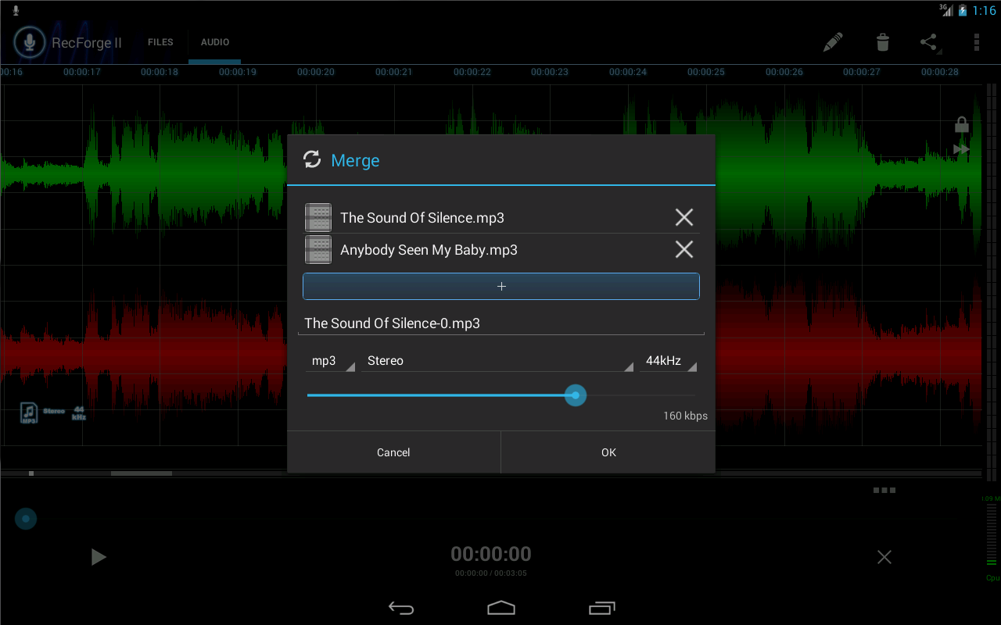Adjust the 160 kbps bitrate slider
Viewport: 1001px width, 625px height.
[x=576, y=395]
